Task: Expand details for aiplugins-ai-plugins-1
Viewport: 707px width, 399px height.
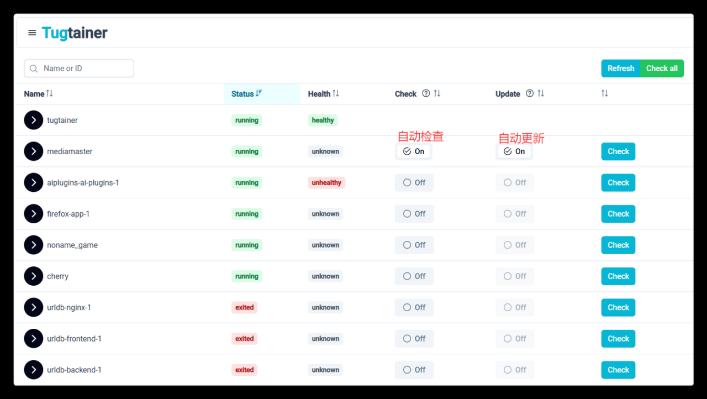Action: pos(34,183)
